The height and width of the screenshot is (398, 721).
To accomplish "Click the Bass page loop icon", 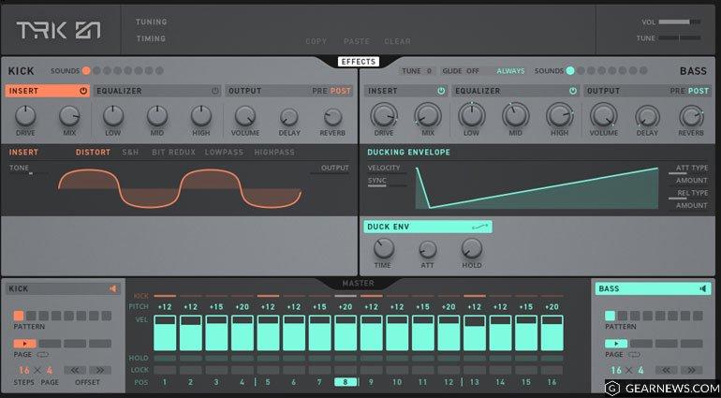I will [x=634, y=355].
